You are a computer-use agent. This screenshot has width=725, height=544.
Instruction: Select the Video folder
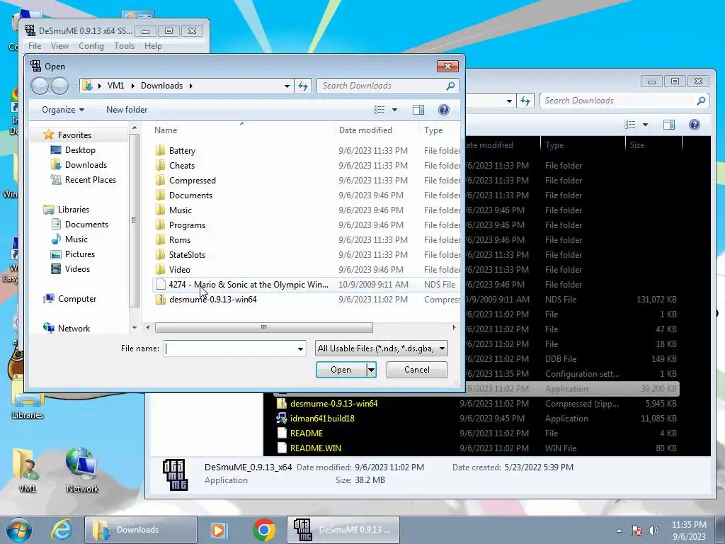click(x=179, y=269)
